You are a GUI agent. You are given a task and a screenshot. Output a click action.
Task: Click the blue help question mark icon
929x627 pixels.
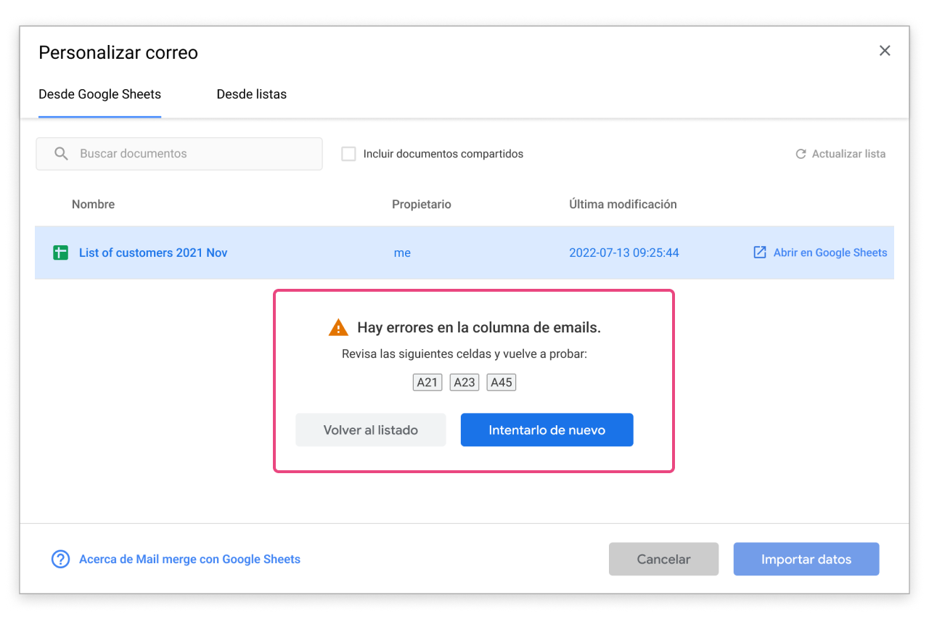tap(60, 560)
